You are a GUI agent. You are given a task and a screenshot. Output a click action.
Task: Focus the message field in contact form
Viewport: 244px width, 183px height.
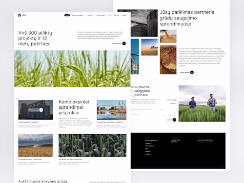coord(153,114)
